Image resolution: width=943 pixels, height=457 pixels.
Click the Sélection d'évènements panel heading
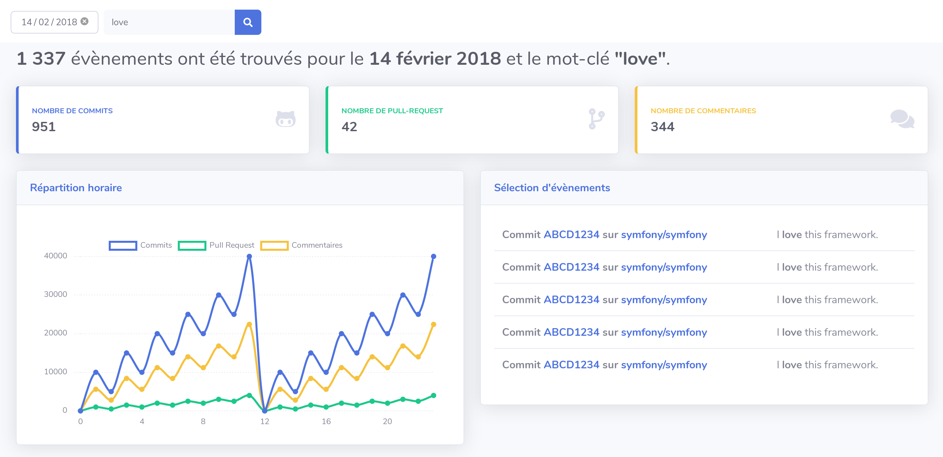552,188
